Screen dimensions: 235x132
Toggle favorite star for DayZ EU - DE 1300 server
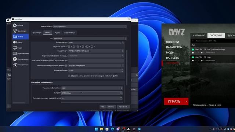tap(193, 60)
